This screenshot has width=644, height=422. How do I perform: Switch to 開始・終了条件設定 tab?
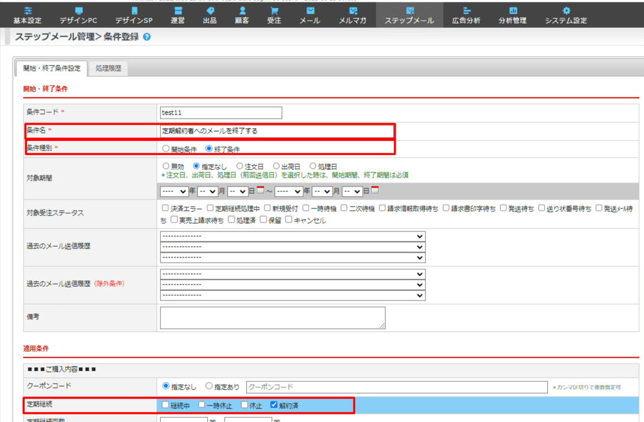(x=52, y=68)
